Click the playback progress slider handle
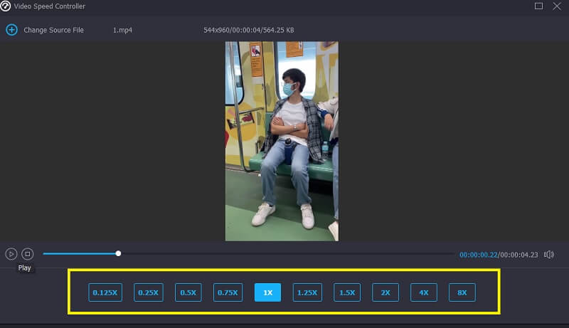 [x=118, y=253]
